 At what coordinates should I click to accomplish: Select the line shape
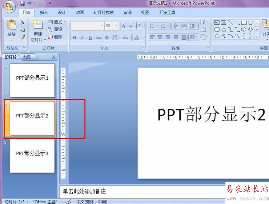click(230, 23)
